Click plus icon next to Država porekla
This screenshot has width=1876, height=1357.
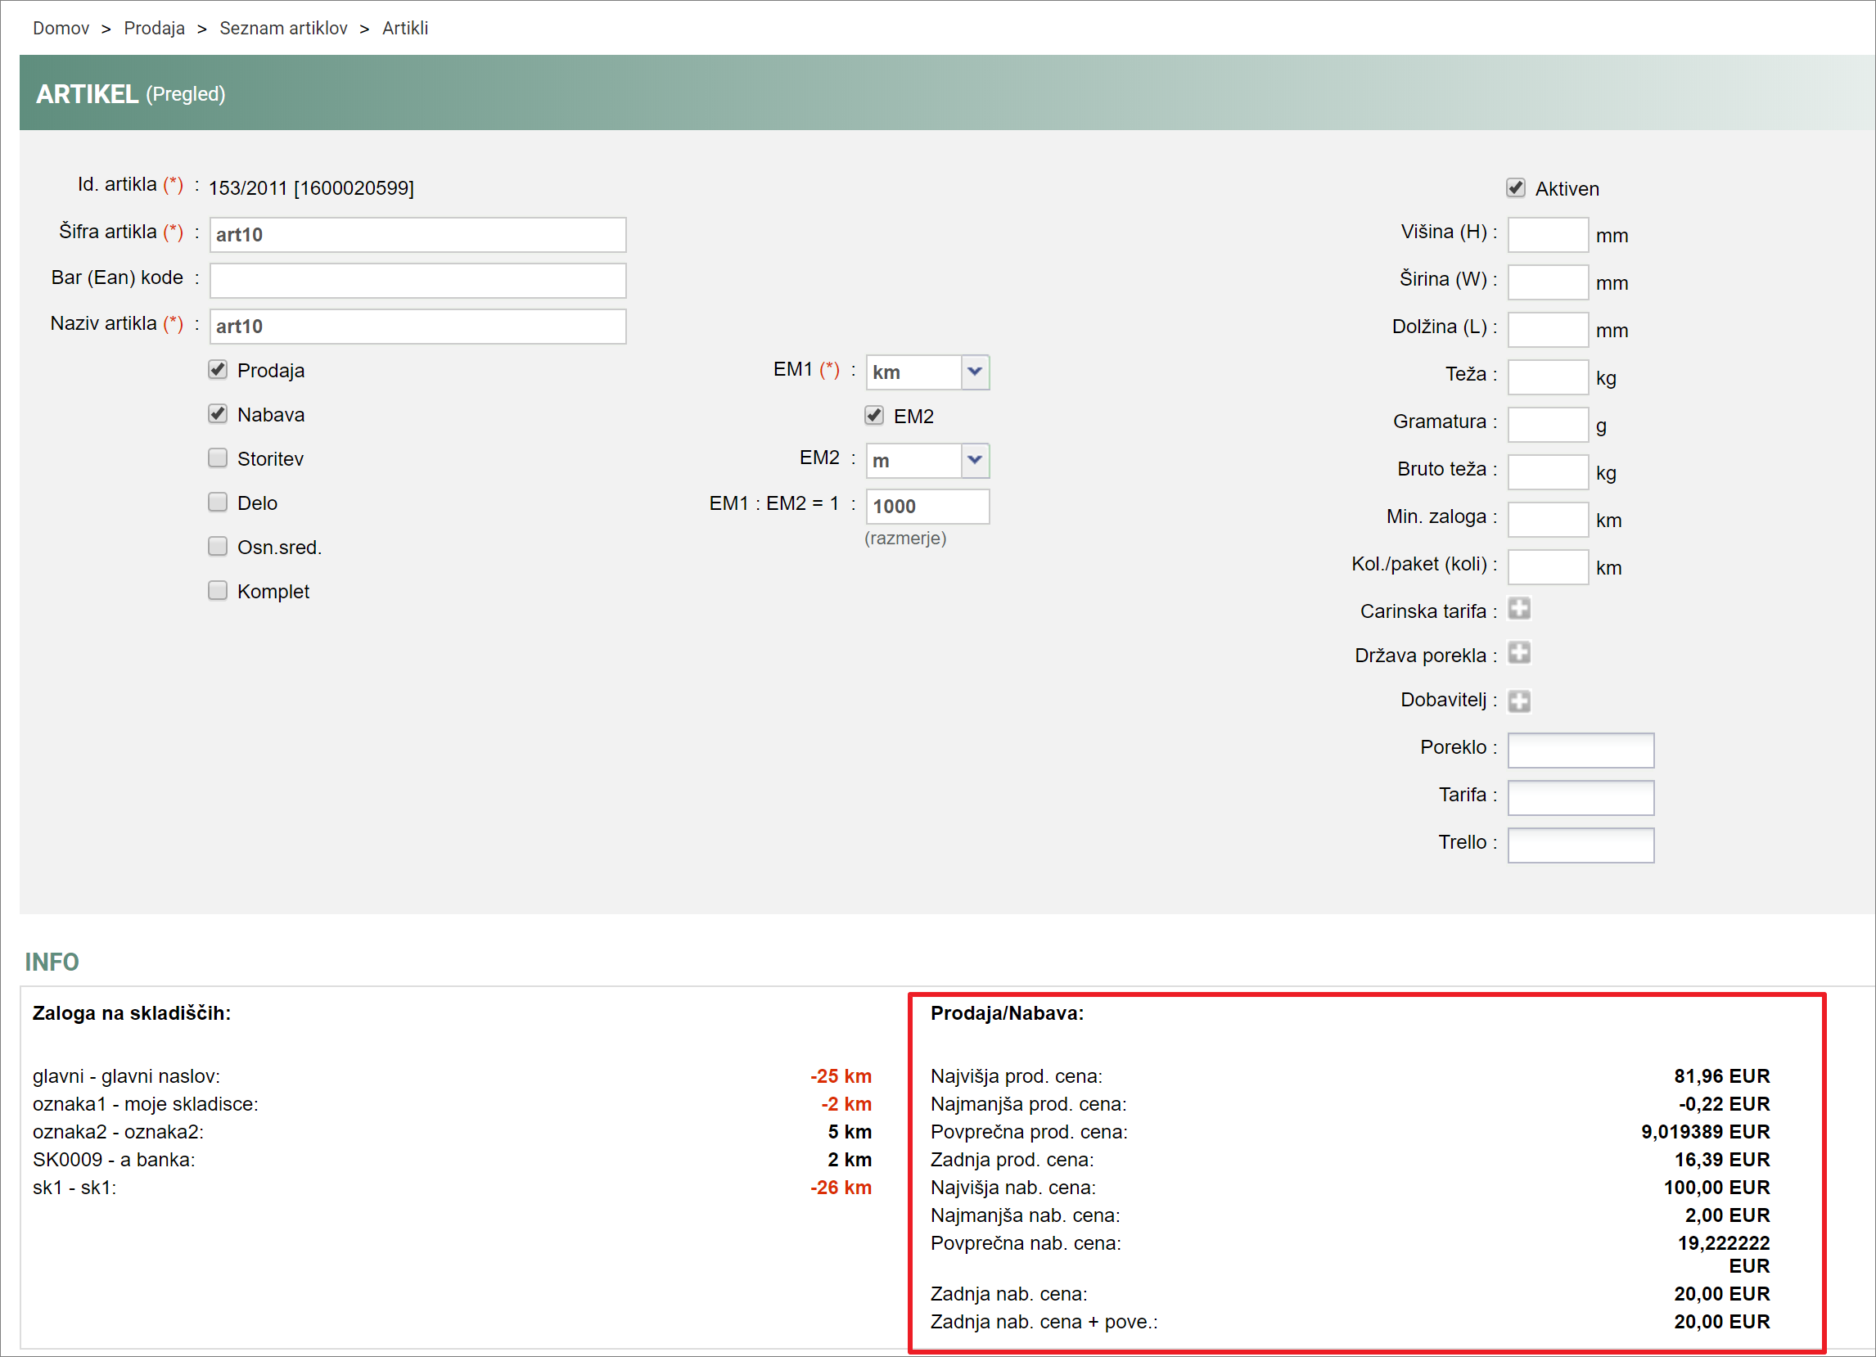pos(1518,653)
